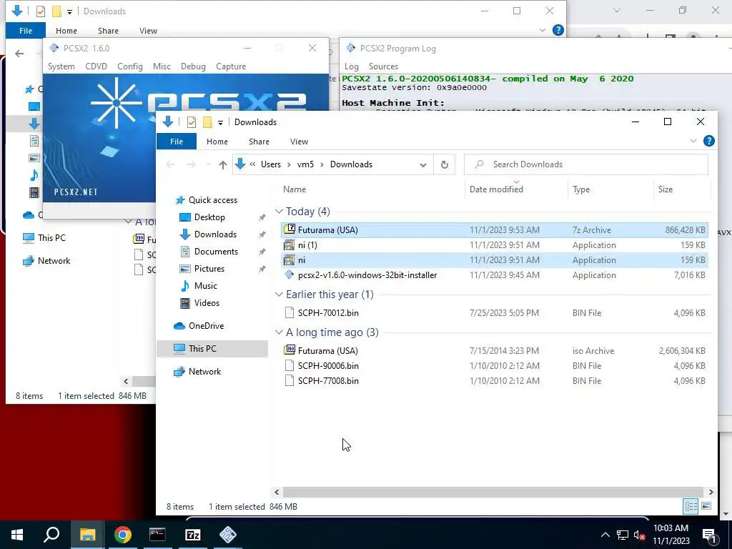Image resolution: width=732 pixels, height=549 pixels.
Task: Open Command Prompt from the taskbar
Action: 157,535
